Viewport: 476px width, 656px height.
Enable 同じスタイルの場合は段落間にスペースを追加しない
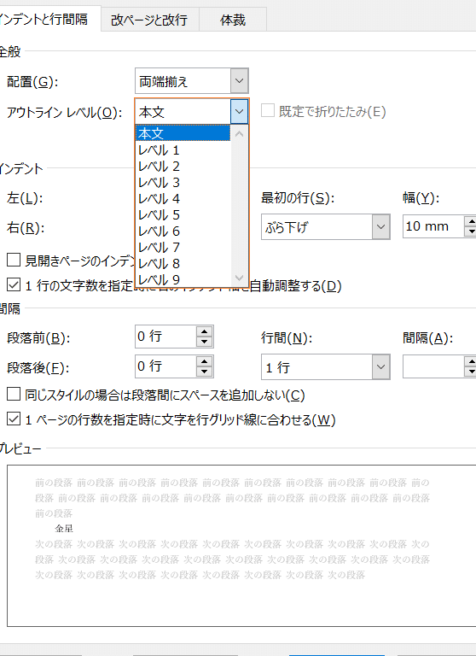[x=14, y=394]
